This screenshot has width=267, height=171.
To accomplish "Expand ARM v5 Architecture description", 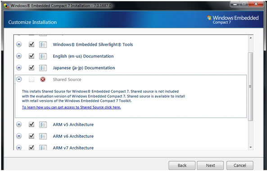I will coord(19,124).
